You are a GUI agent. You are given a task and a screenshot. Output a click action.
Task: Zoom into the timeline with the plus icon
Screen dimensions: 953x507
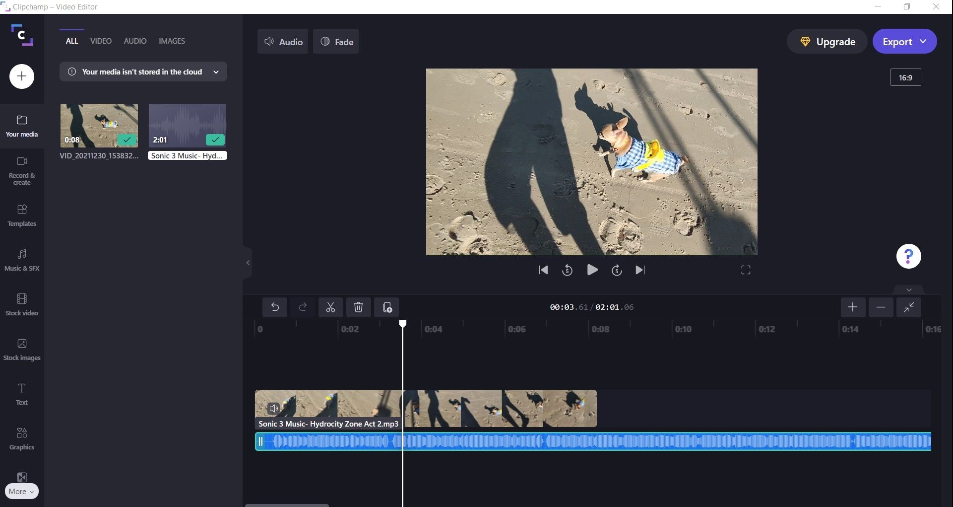853,307
